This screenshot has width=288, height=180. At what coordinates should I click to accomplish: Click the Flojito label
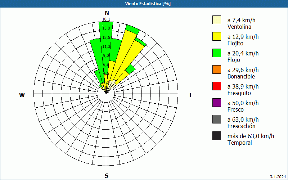(x=235, y=44)
